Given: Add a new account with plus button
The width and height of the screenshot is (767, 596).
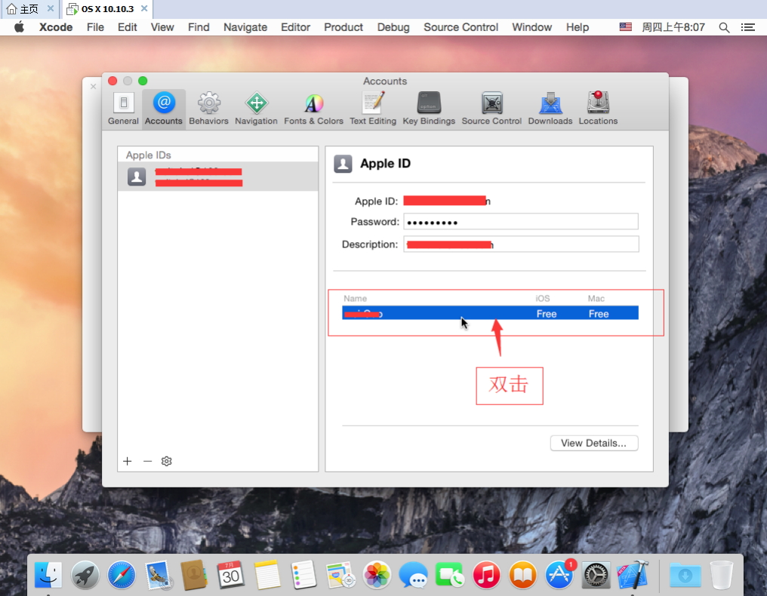Looking at the screenshot, I should click(x=127, y=461).
